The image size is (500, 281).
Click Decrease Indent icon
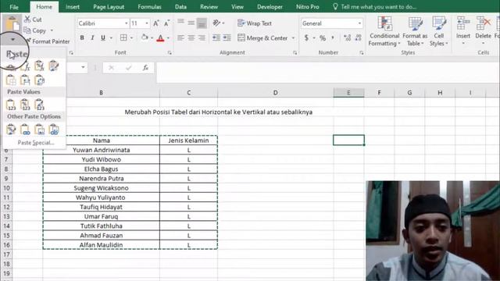pyautogui.click(x=216, y=38)
